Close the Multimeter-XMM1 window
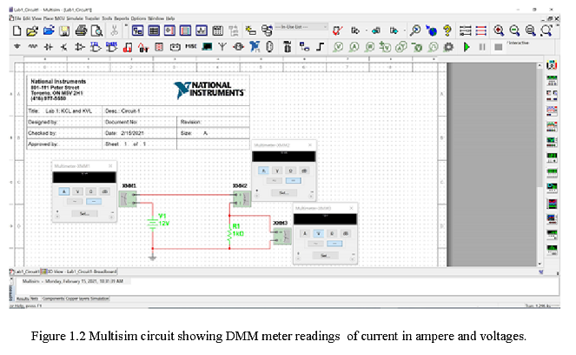576x355 pixels. point(110,166)
